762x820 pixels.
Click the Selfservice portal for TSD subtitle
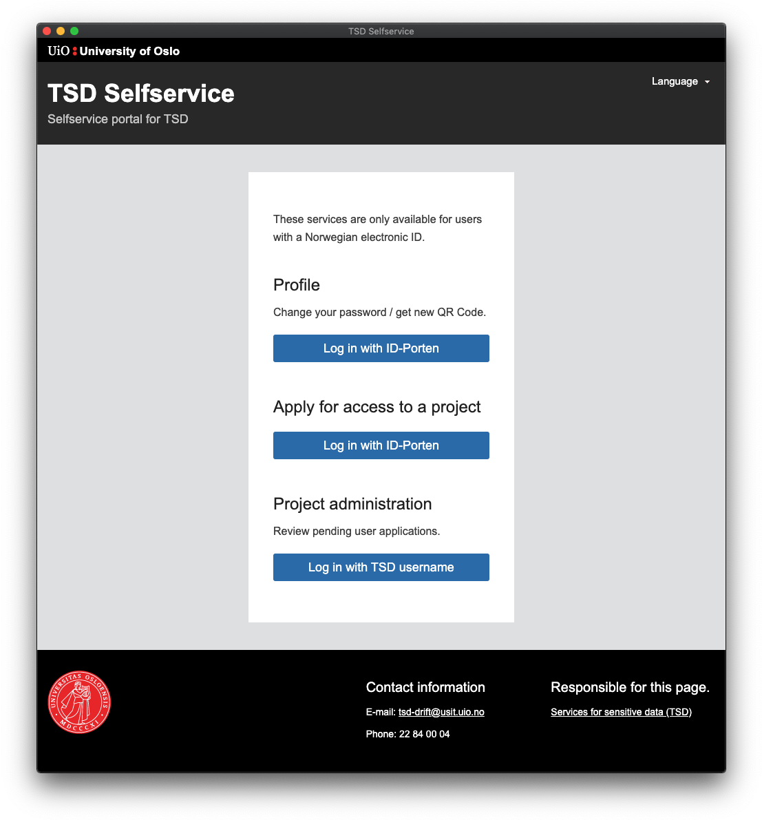[118, 119]
